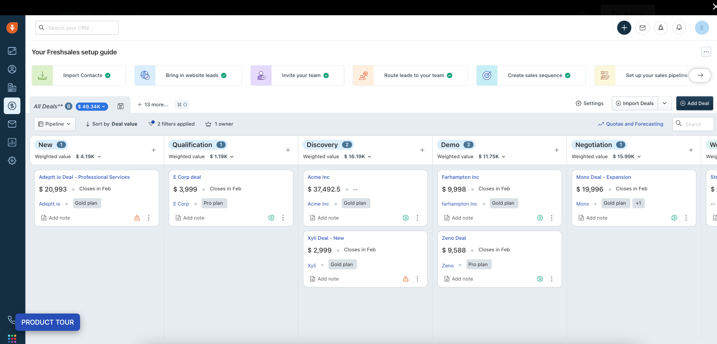717x344 pixels.
Task: Click the Import Deals button
Action: click(635, 103)
